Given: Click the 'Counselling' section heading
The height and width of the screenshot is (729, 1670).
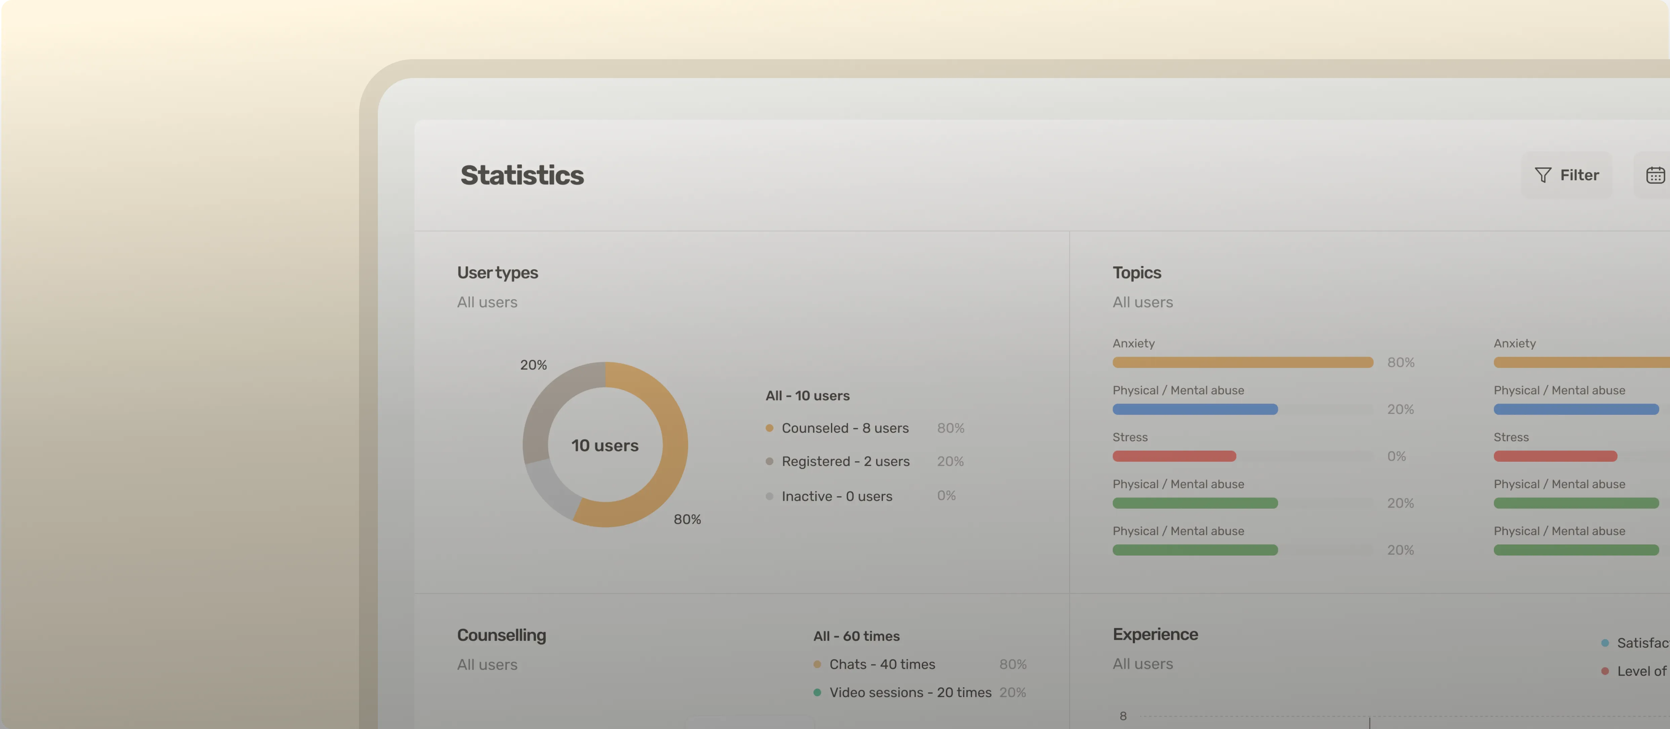Looking at the screenshot, I should point(501,635).
